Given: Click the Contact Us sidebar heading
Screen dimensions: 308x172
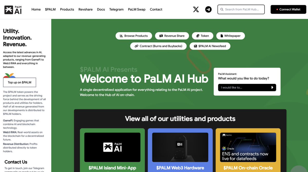Looking at the screenshot, I should pos(16,162).
